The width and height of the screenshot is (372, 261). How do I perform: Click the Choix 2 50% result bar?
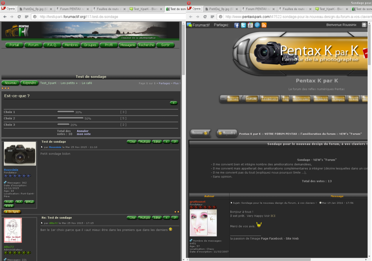(70, 118)
